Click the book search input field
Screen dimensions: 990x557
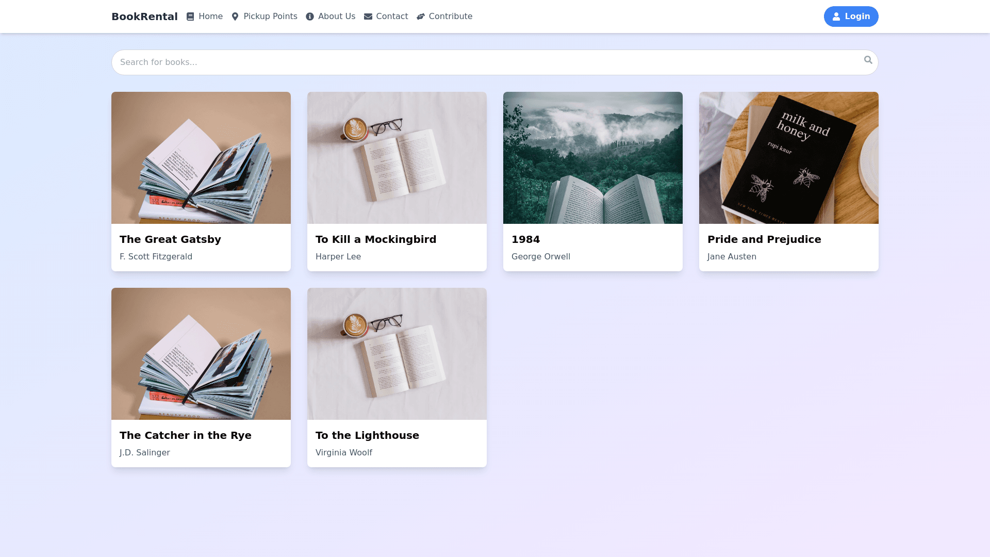pyautogui.click(x=464, y=62)
